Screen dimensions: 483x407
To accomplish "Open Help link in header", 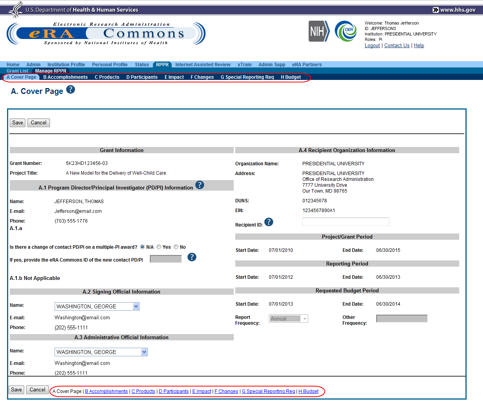I will pyautogui.click(x=419, y=46).
